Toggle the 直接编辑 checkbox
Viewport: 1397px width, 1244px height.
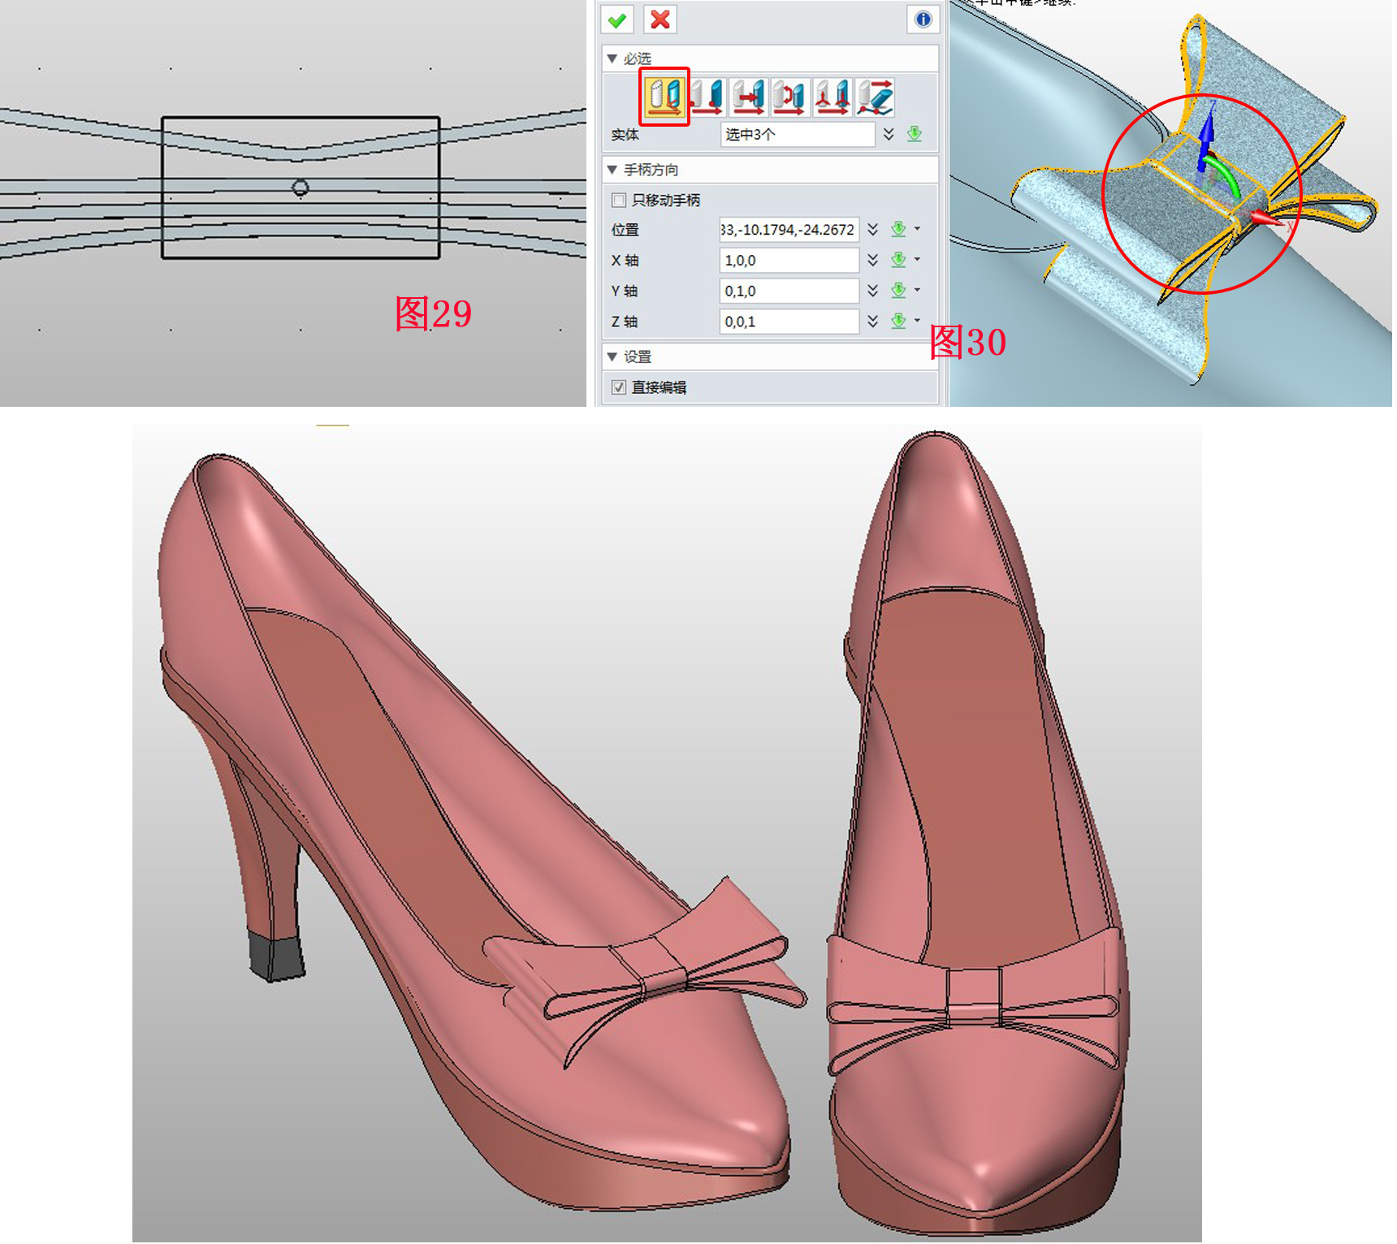pyautogui.click(x=619, y=387)
